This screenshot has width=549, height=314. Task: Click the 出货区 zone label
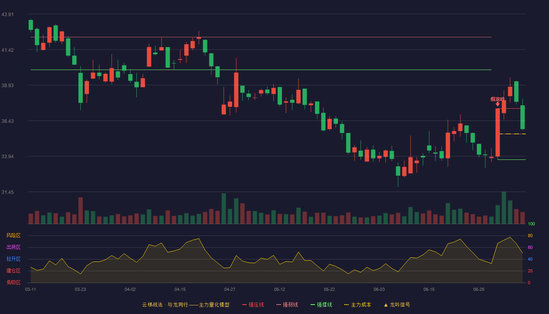click(x=13, y=247)
